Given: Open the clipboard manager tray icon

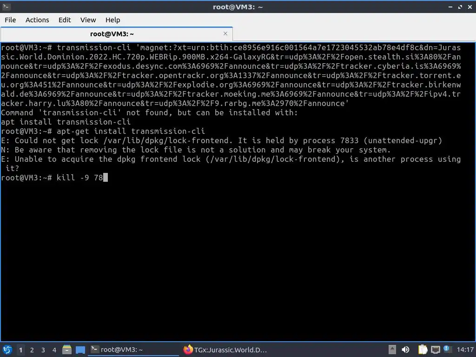Looking at the screenshot, I should (x=423, y=350).
